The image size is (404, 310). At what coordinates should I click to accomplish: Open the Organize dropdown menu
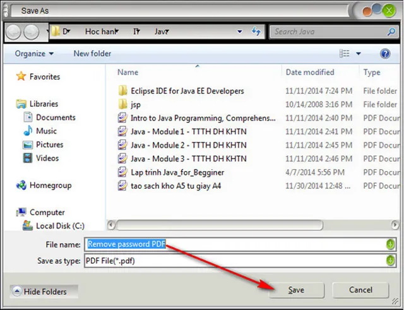34,54
